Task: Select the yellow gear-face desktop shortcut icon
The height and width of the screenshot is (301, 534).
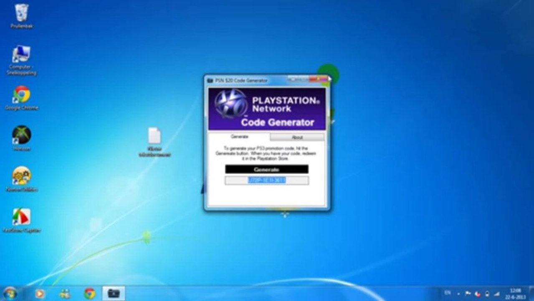Action: (x=21, y=179)
